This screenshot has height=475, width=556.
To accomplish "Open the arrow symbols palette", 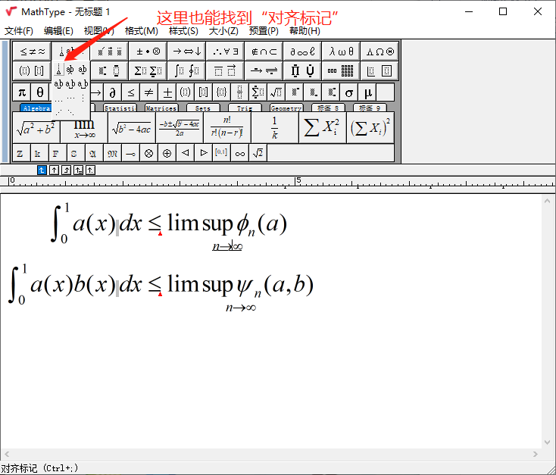I will 186,52.
